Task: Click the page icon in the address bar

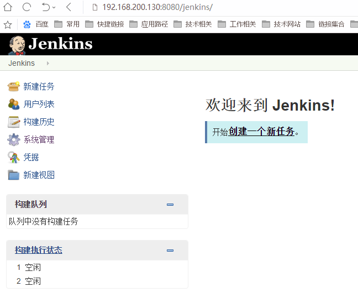Action: [x=95, y=7]
